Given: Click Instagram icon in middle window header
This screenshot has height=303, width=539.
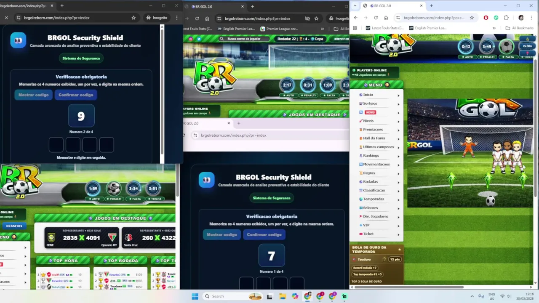Looking at the screenshot, I should point(190,39).
